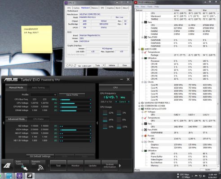
Task: Click the GPU Fans PWM icon under NVIDIA
Action: point(145,130)
